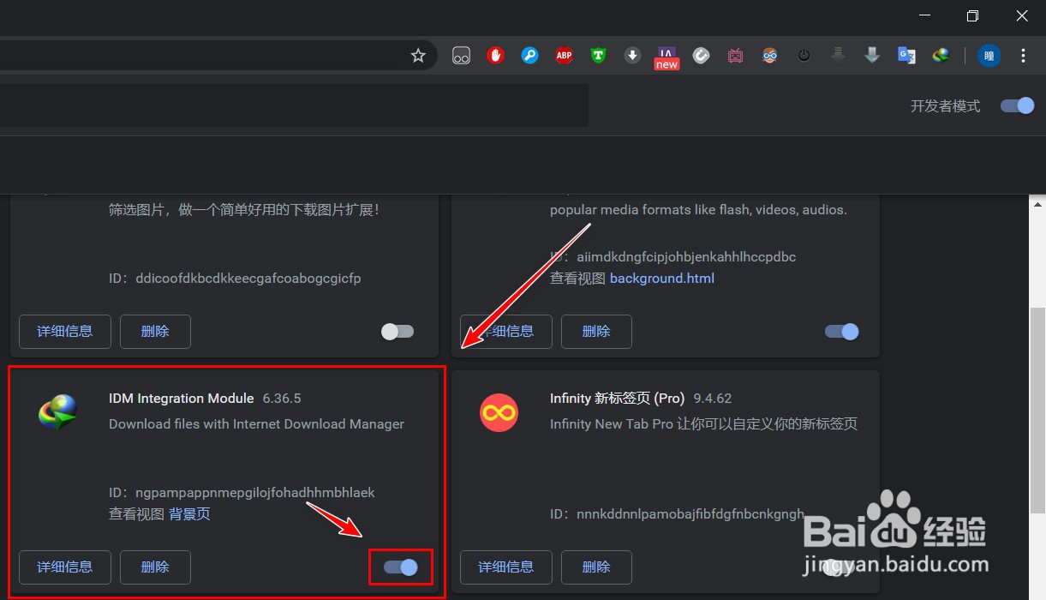Screen dimensions: 1046x600
Task: Open 详细信息 for IDM Integration Module
Action: (65, 567)
